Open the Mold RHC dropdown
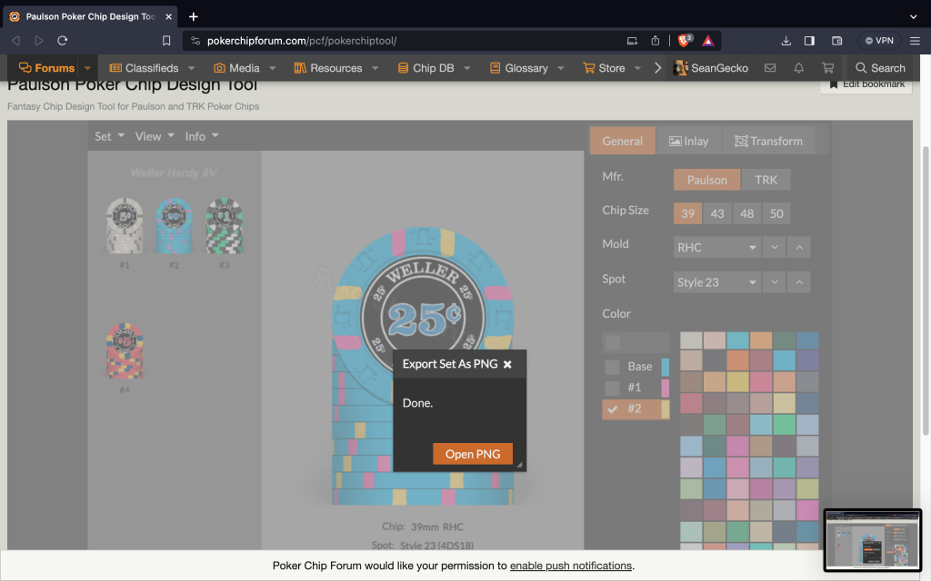Screen dimensions: 931x581 tap(717, 247)
